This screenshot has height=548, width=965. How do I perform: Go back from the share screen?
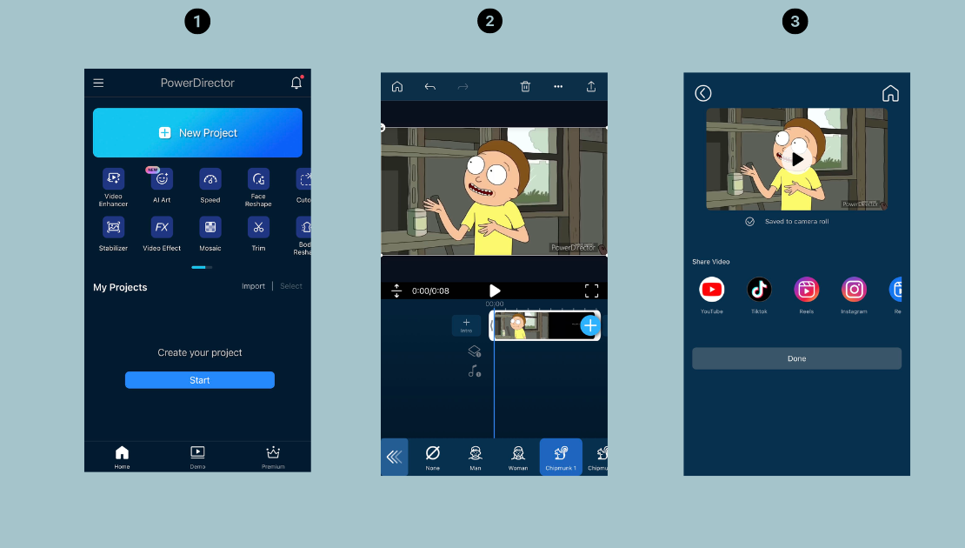click(x=703, y=93)
